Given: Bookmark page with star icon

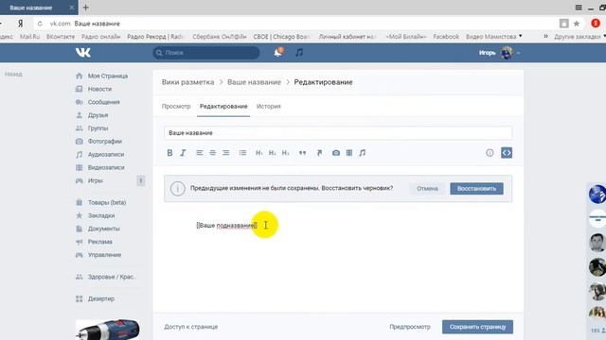Looking at the screenshot, I should click(x=577, y=24).
